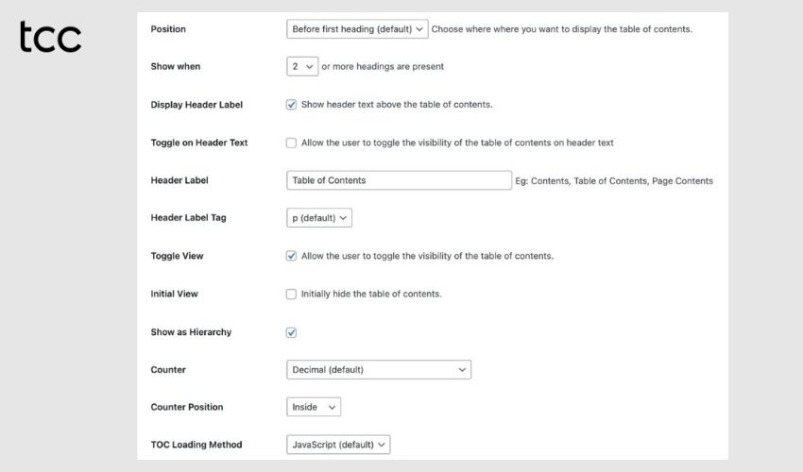Enable the Toggle on Header Text checkbox
803x472 pixels.
click(292, 143)
